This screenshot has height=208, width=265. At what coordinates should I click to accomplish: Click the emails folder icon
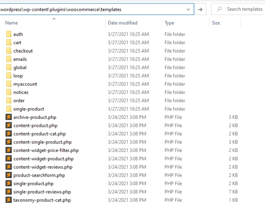(x=9, y=59)
